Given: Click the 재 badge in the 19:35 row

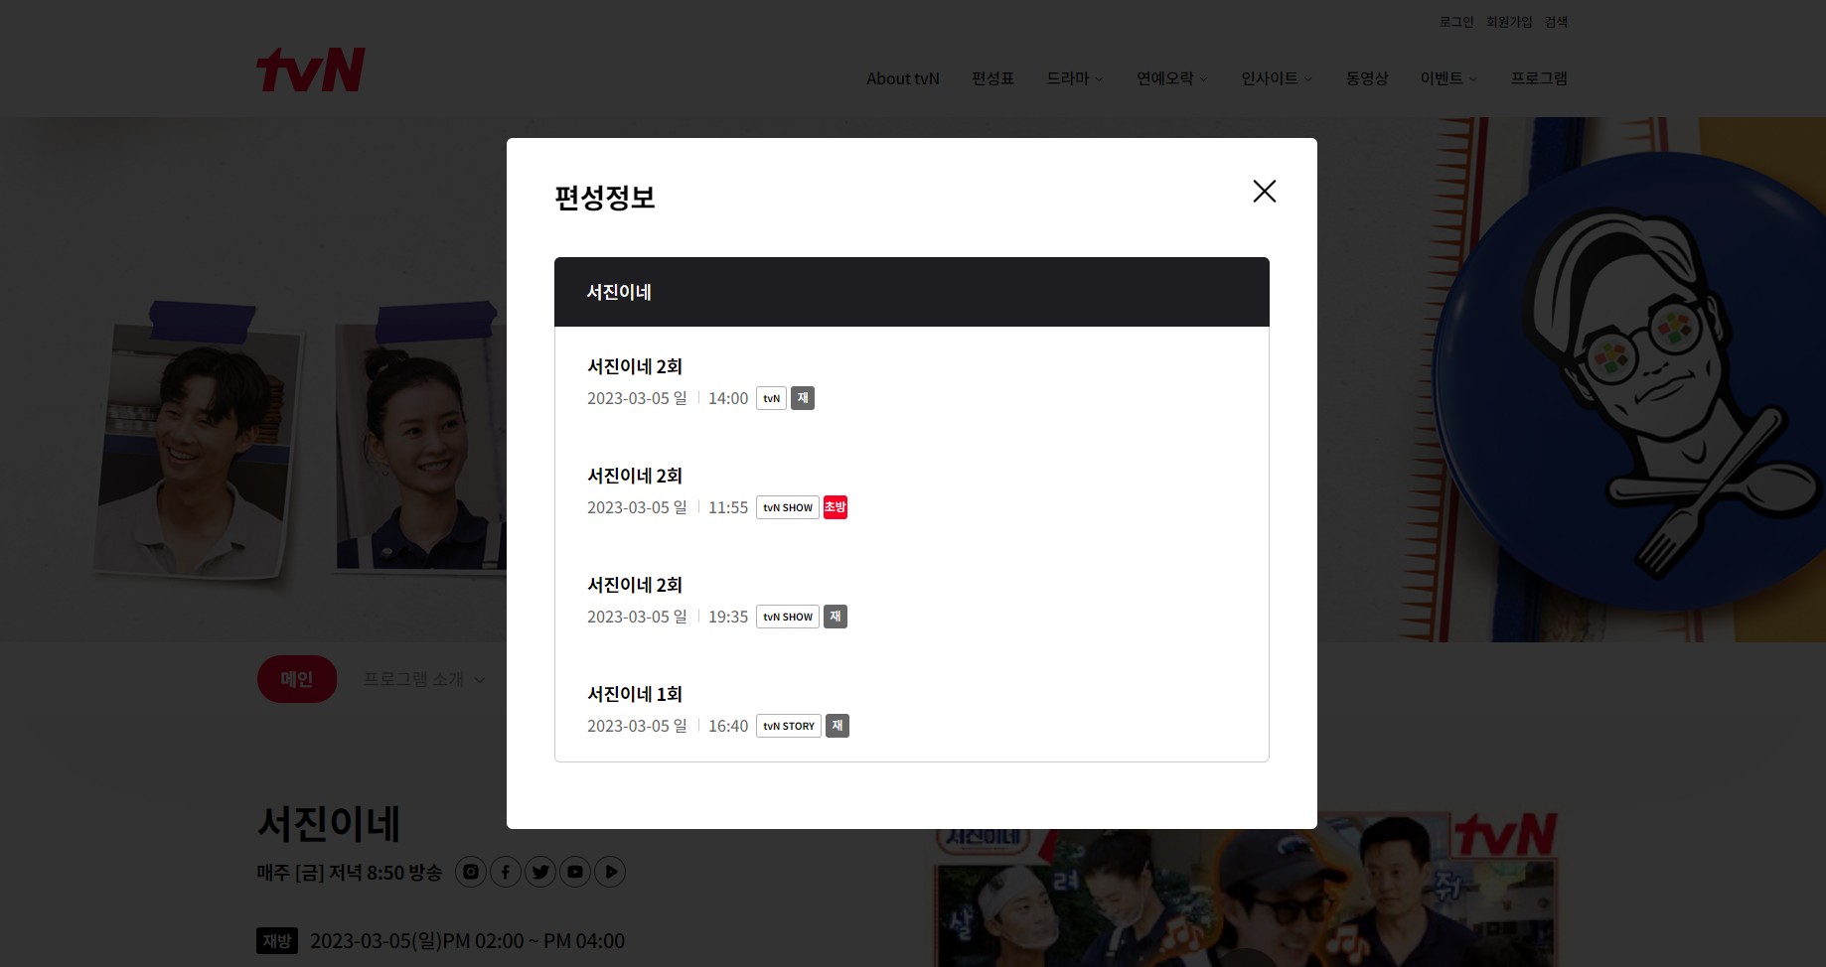Looking at the screenshot, I should coord(836,617).
